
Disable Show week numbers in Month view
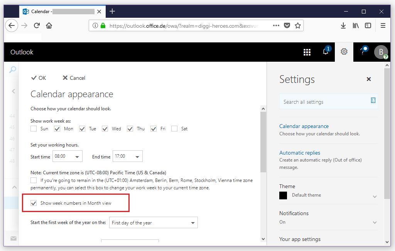tap(34, 203)
